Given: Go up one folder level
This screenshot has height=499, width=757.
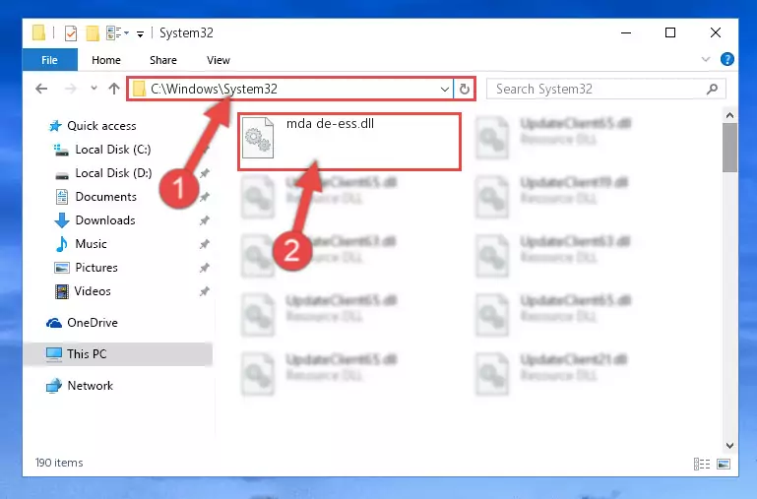Looking at the screenshot, I should [x=114, y=89].
